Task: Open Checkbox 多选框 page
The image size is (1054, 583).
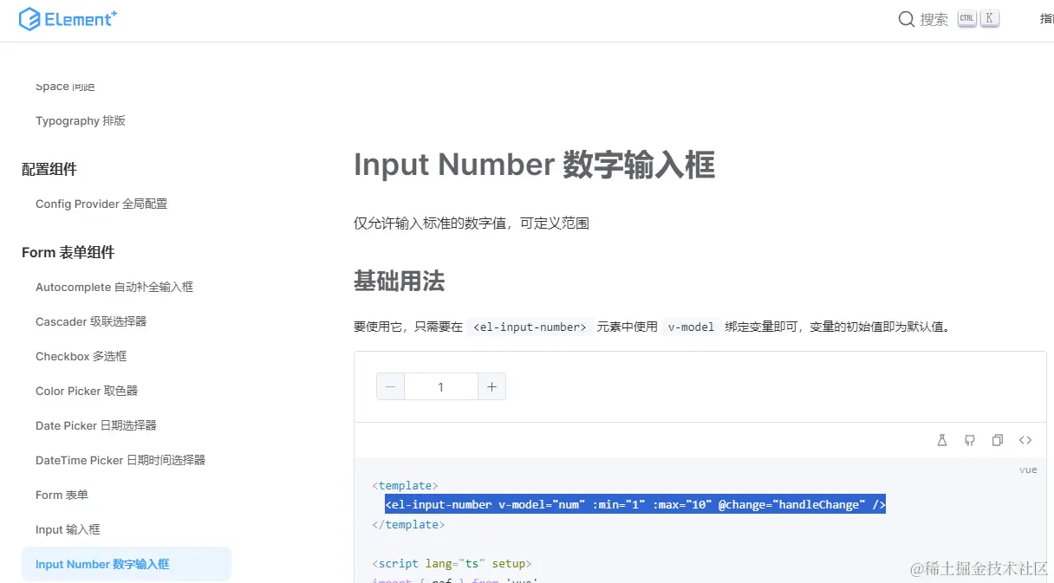Action: pos(81,356)
